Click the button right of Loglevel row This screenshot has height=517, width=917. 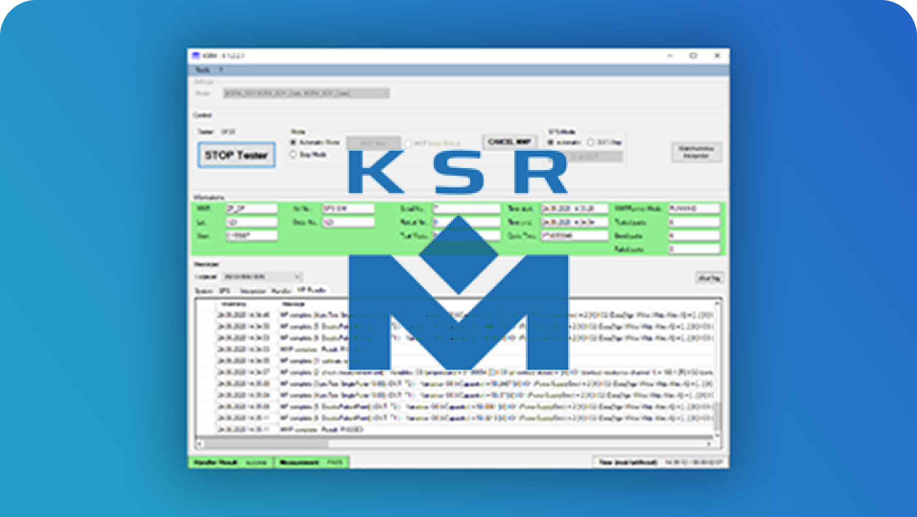(x=710, y=278)
